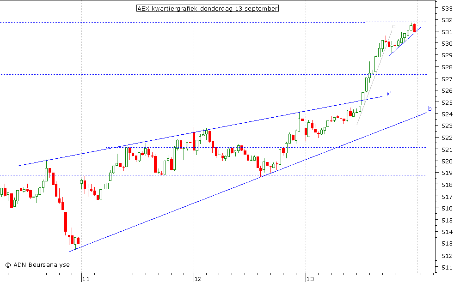
Task: Click the y-axis value 517
Action: tap(447, 197)
